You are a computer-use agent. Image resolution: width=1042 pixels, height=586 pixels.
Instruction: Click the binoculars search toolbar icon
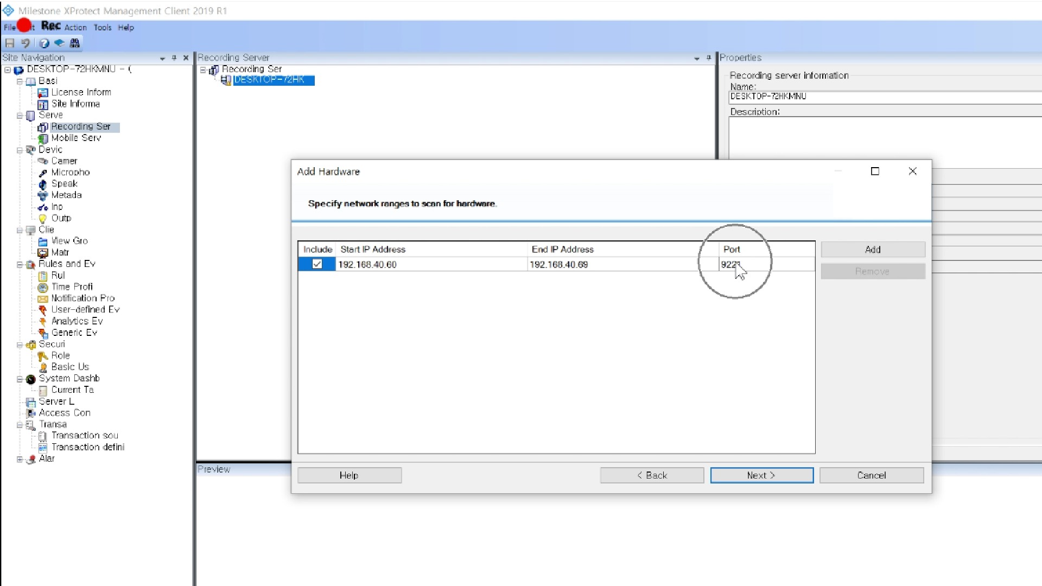point(75,43)
